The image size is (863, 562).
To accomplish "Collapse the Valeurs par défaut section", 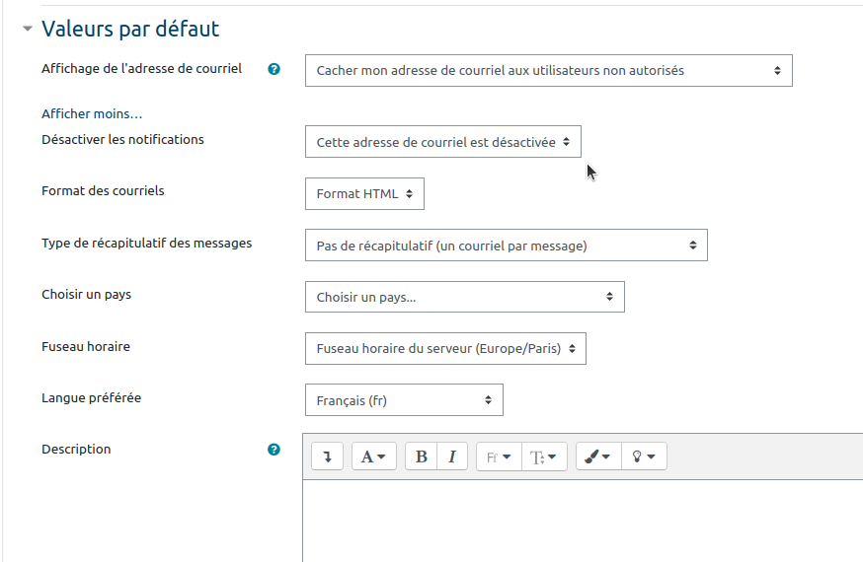I will (28, 30).
